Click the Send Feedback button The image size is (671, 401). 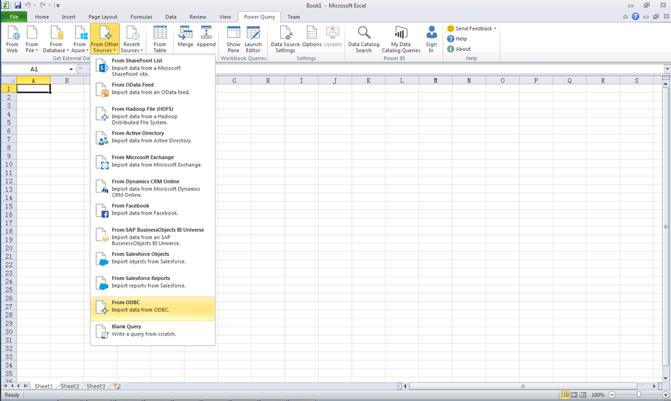point(472,29)
